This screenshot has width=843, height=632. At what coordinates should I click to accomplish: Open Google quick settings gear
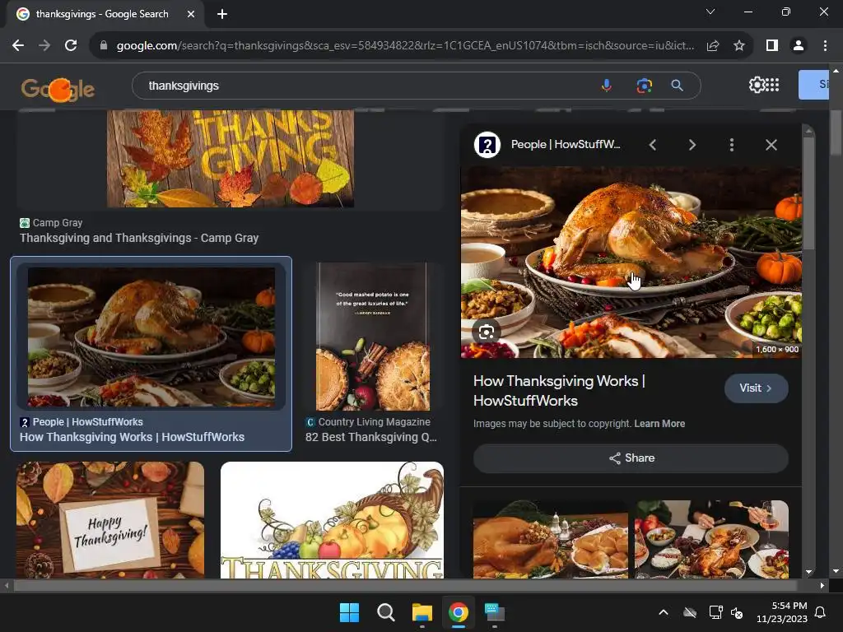pyautogui.click(x=757, y=85)
